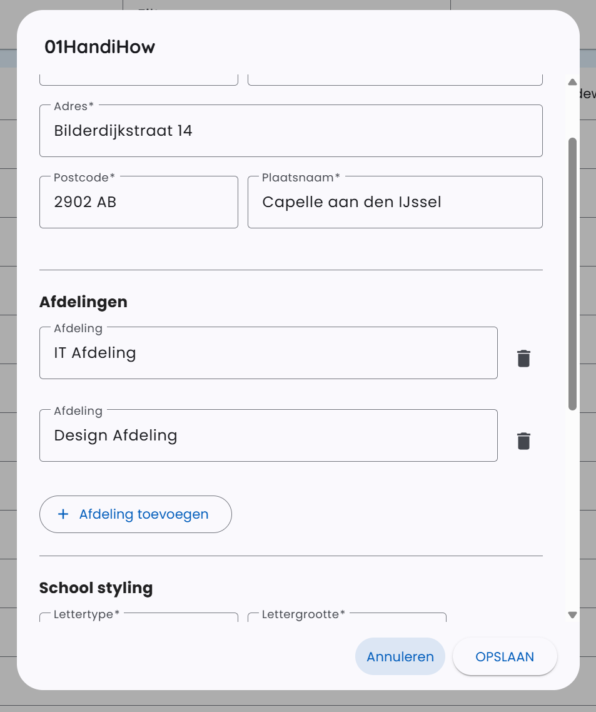Click the scroll-down arrow in the dialog
The width and height of the screenshot is (596, 712).
tap(572, 615)
